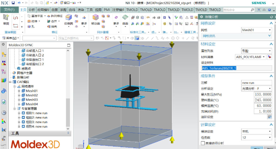Open the 文件(F) menu
This screenshot has height=149, width=276.
[x=9, y=10]
